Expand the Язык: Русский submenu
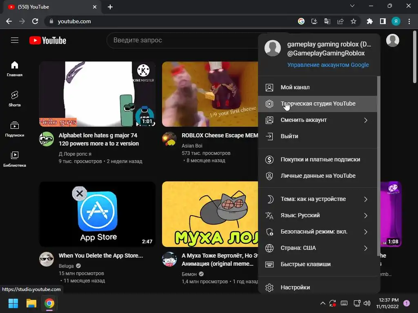418x313 pixels. click(366, 216)
